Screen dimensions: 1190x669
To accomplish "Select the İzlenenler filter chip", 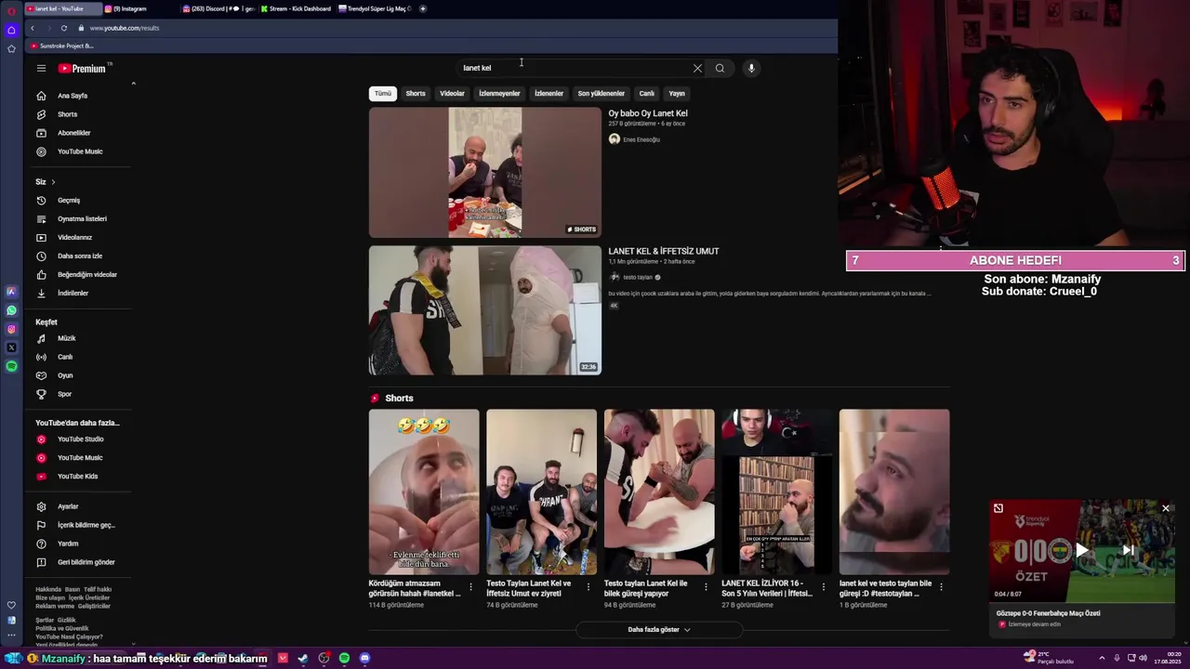I will [x=549, y=93].
